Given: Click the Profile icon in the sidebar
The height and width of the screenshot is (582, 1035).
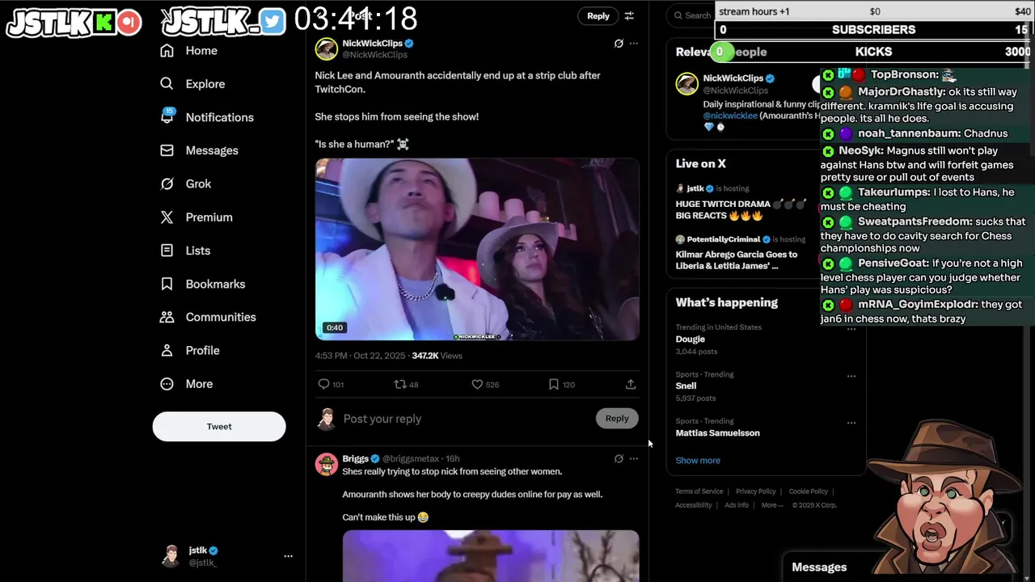Looking at the screenshot, I should pyautogui.click(x=167, y=350).
